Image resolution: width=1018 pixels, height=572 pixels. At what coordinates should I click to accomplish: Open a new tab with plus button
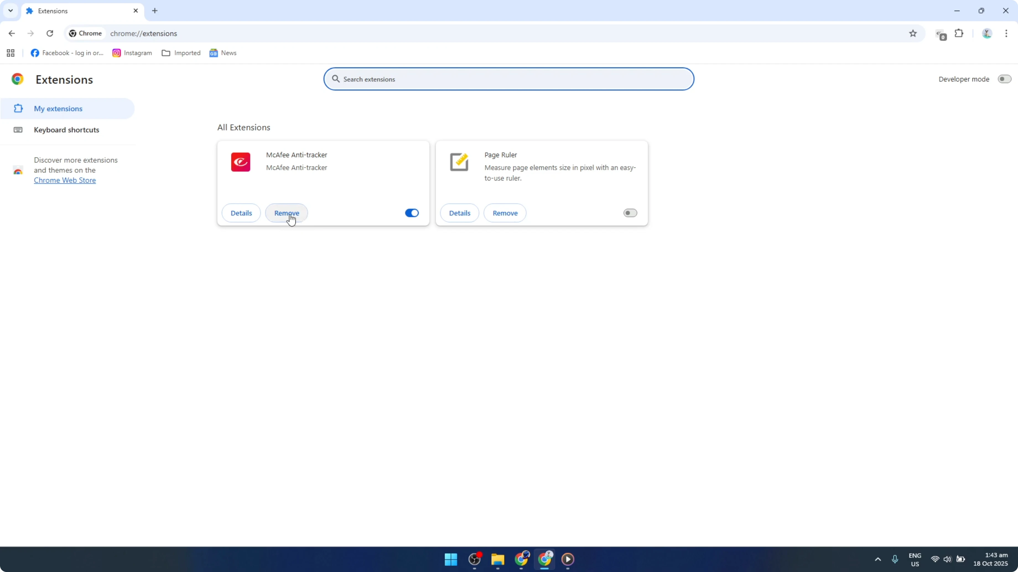coord(155,11)
